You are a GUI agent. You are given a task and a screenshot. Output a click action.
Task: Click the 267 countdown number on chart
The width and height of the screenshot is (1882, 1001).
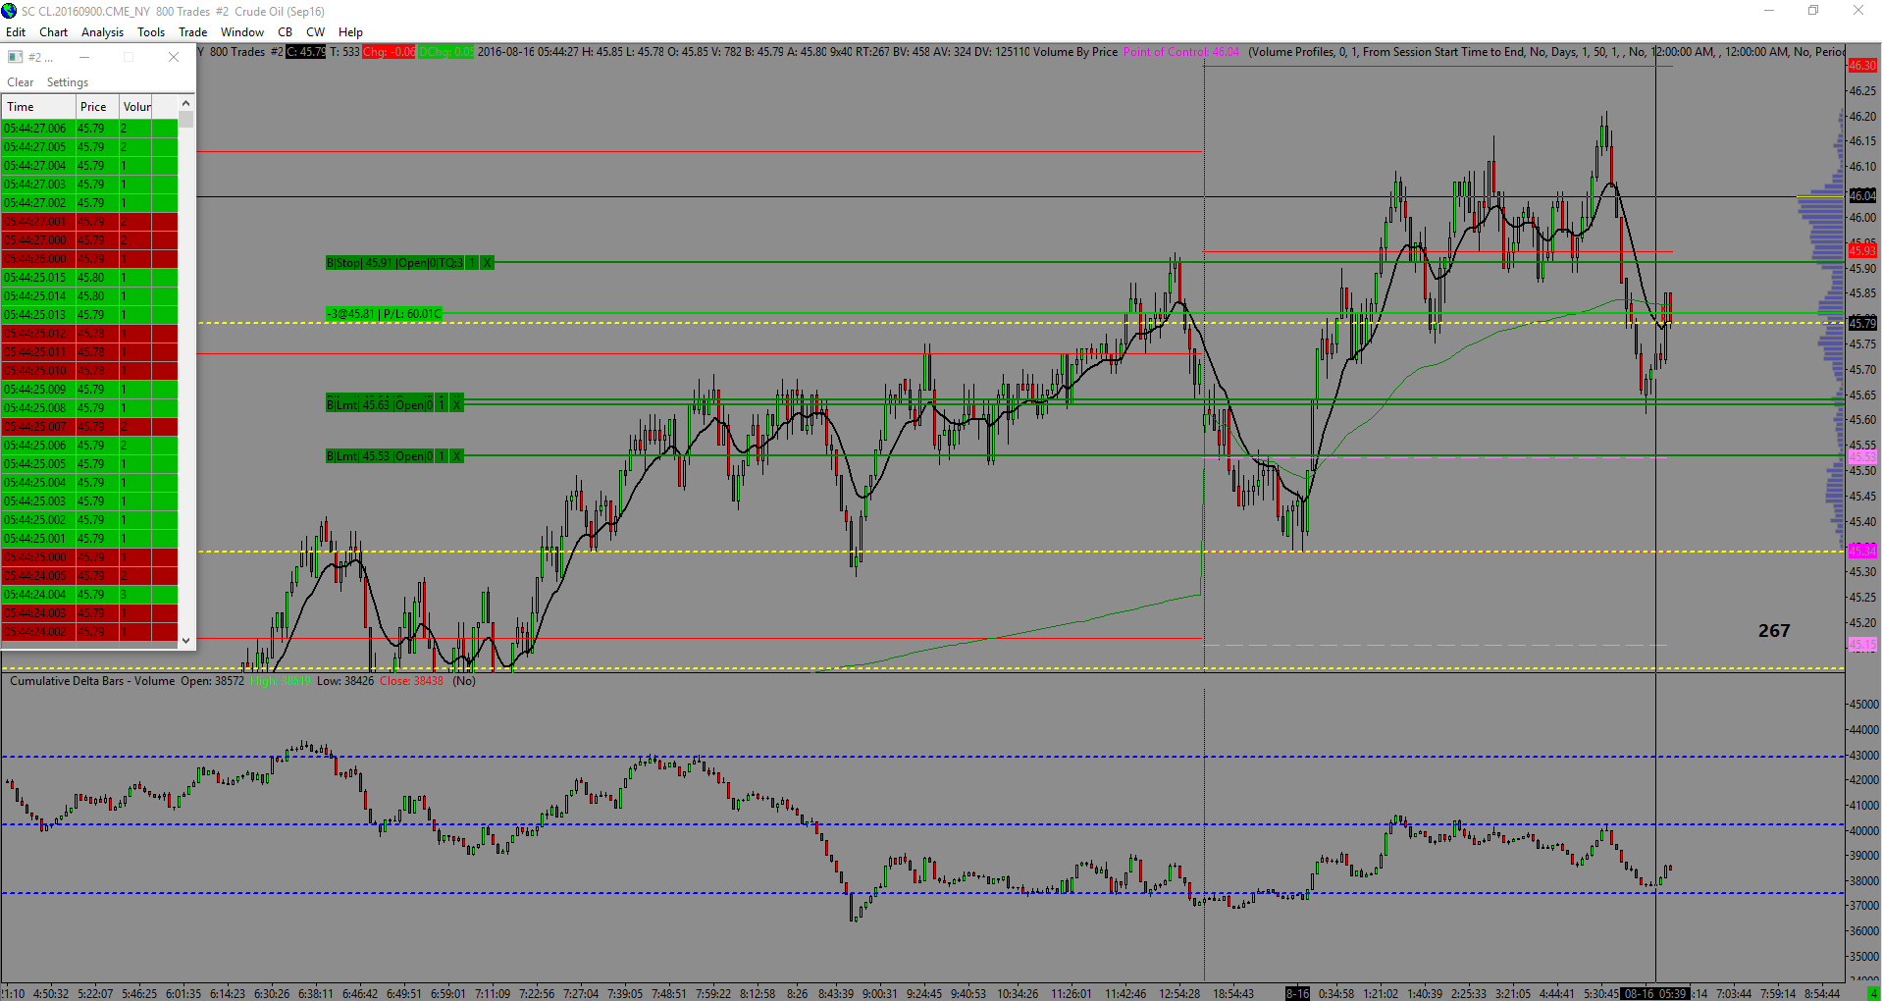pyautogui.click(x=1774, y=631)
